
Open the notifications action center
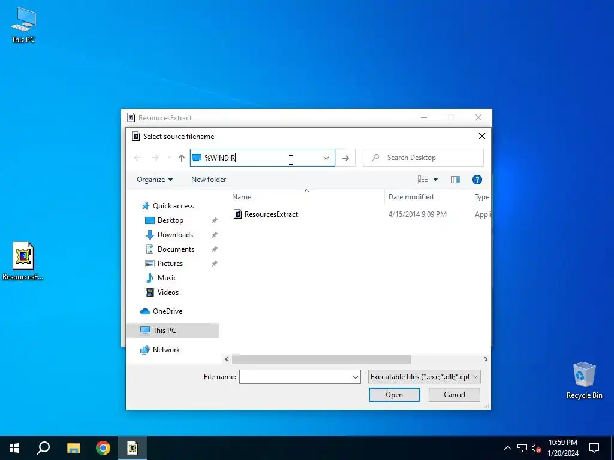[x=594, y=448]
